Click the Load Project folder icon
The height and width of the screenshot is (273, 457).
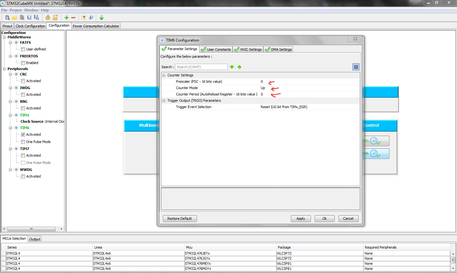click(x=15, y=17)
